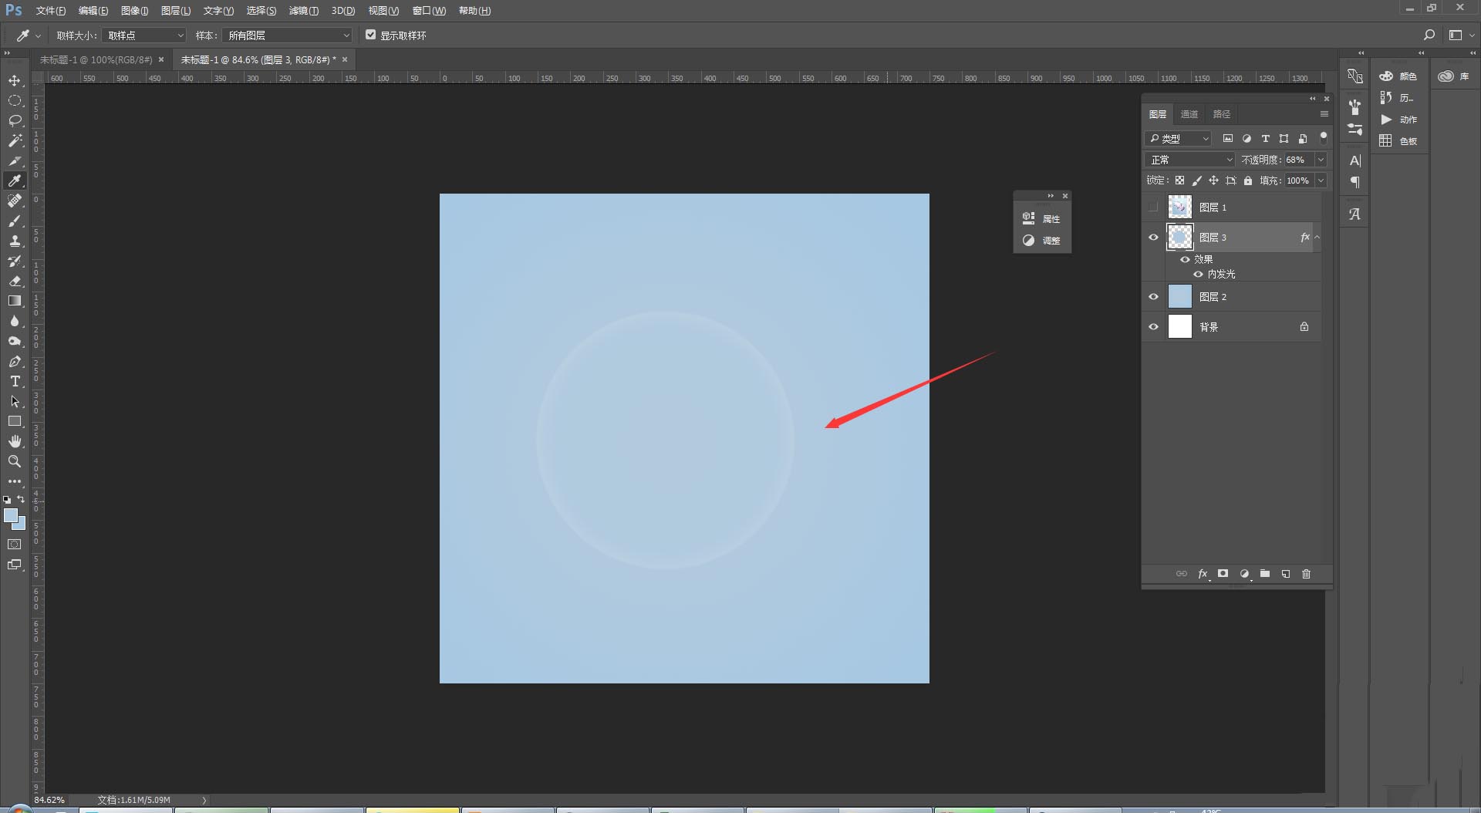Select the Path Selection arrow tool
This screenshot has height=813, width=1481.
(15, 401)
